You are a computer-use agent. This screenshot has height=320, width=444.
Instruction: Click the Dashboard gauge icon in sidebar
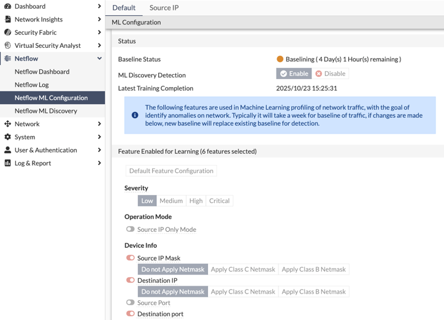pyautogui.click(x=7, y=6)
